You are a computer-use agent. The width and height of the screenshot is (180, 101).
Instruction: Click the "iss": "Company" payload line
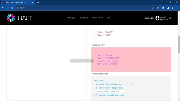[106, 55]
